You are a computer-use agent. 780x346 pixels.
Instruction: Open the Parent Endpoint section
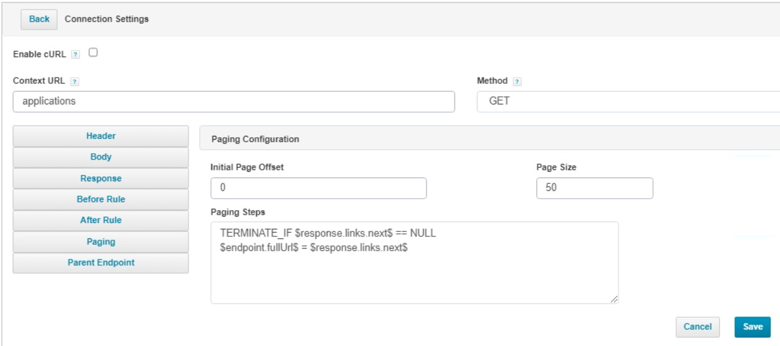click(x=101, y=263)
